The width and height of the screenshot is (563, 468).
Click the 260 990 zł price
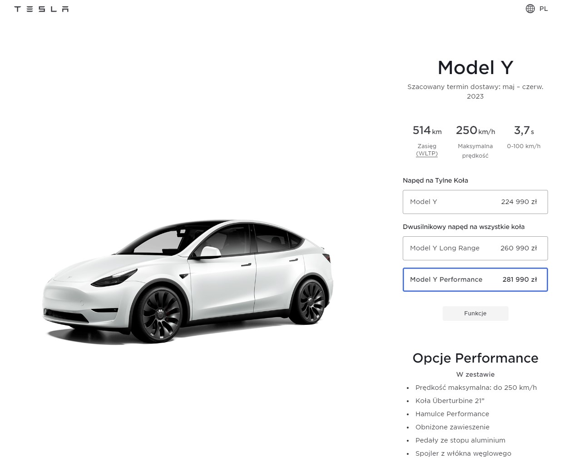click(519, 248)
